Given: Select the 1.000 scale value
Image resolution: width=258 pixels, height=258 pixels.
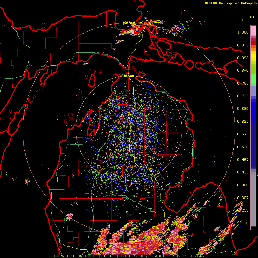Looking at the screenshot, I should (243, 32).
